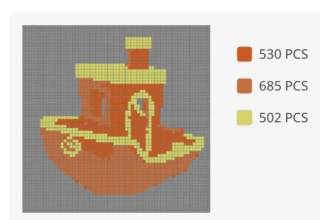Click the yellow spiral on the boat's bow
This screenshot has height=220, width=320.
pos(71,145)
